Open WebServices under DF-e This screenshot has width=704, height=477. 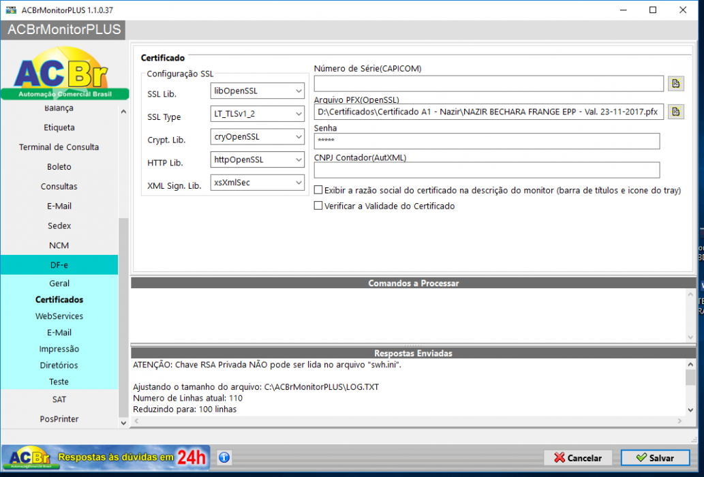59,316
